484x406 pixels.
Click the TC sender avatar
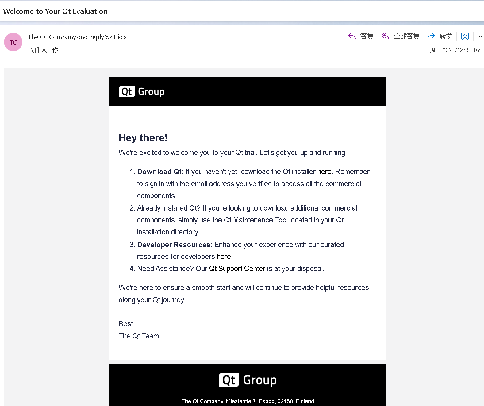(x=13, y=42)
